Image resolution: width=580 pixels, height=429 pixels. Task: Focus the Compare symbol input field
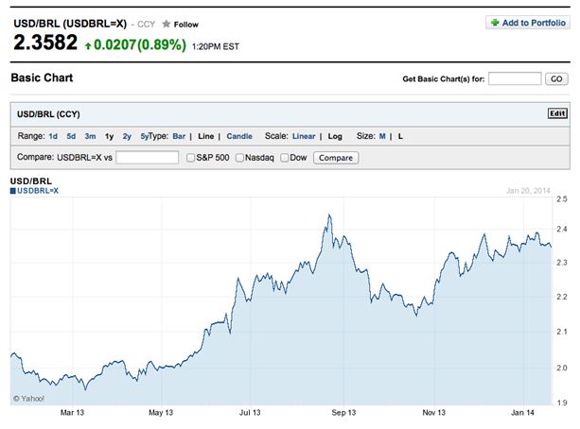147,157
